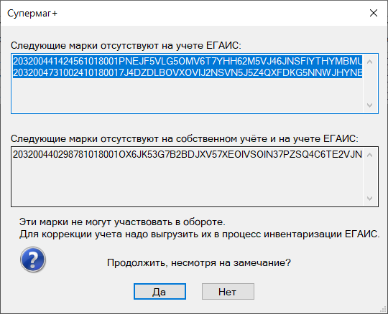Click down arrow of lower marks list scrollbar

[370, 199]
